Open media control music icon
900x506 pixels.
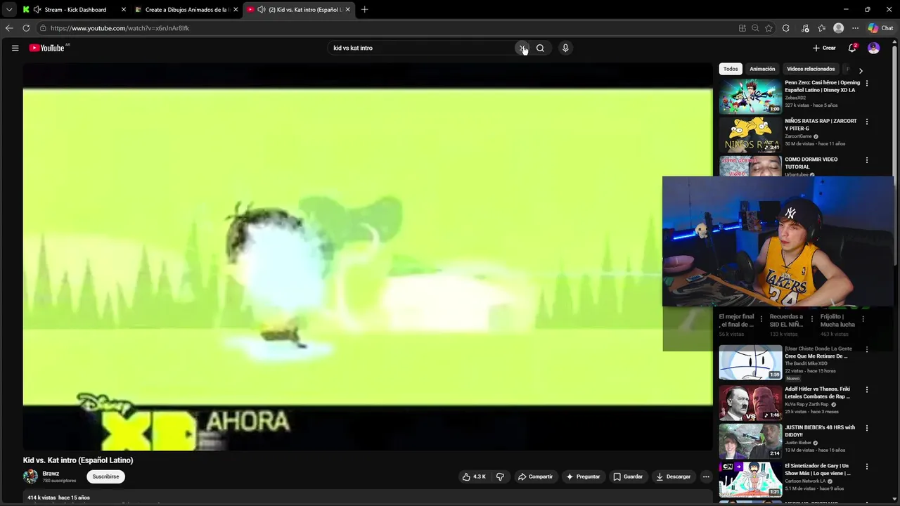(x=805, y=28)
